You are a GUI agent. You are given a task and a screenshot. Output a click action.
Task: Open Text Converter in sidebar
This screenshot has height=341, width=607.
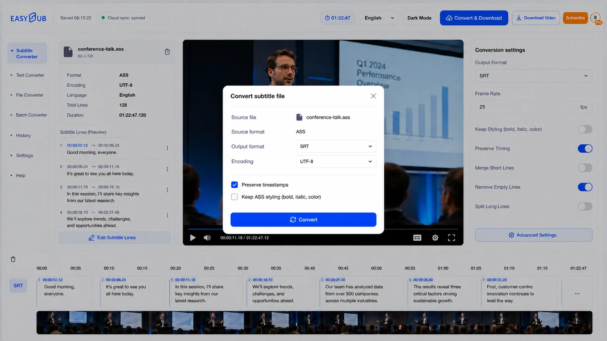(x=30, y=75)
